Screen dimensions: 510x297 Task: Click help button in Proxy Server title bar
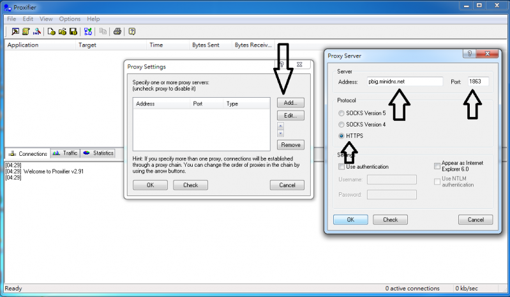tap(469, 54)
